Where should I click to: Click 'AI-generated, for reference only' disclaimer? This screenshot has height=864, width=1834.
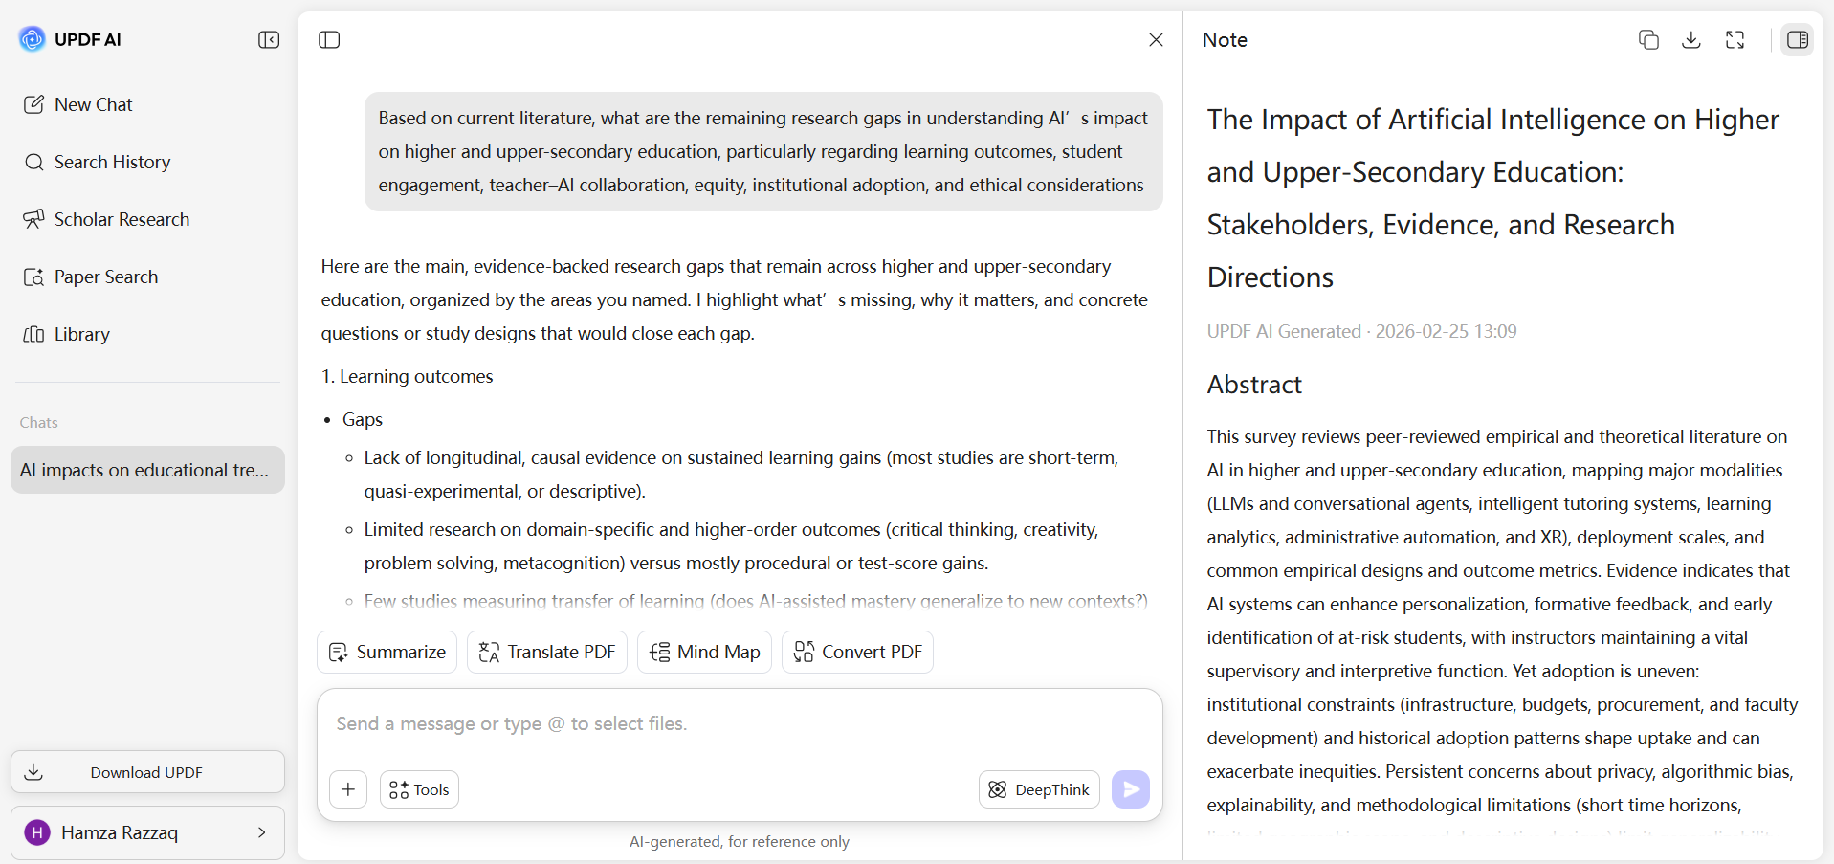click(x=740, y=841)
